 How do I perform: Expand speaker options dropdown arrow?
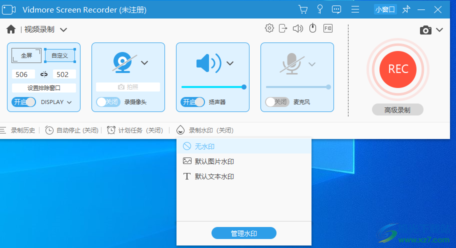pyautogui.click(x=230, y=63)
